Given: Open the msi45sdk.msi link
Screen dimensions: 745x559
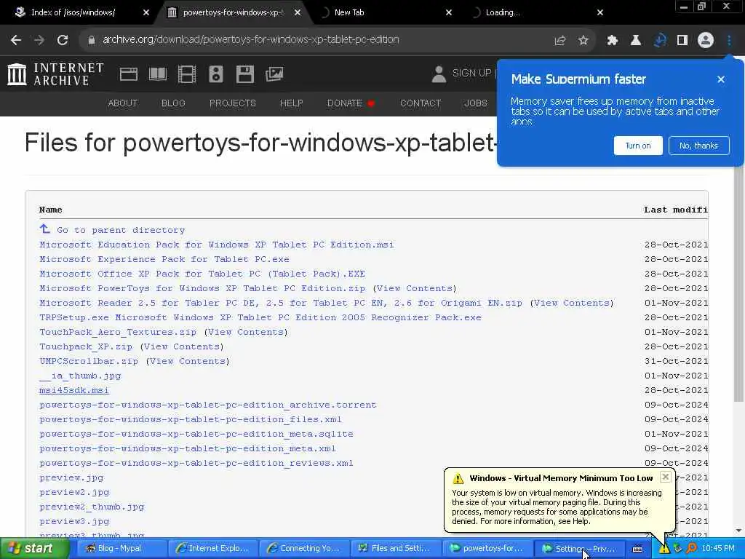Looking at the screenshot, I should 74,390.
